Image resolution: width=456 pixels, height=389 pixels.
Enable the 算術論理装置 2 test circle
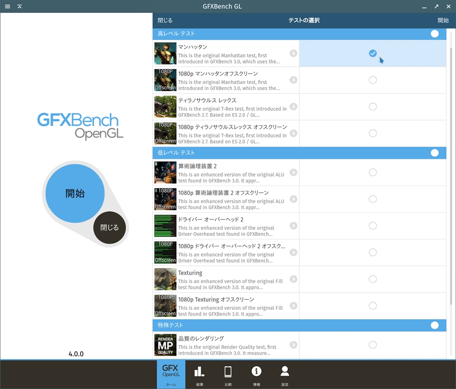[x=373, y=172]
